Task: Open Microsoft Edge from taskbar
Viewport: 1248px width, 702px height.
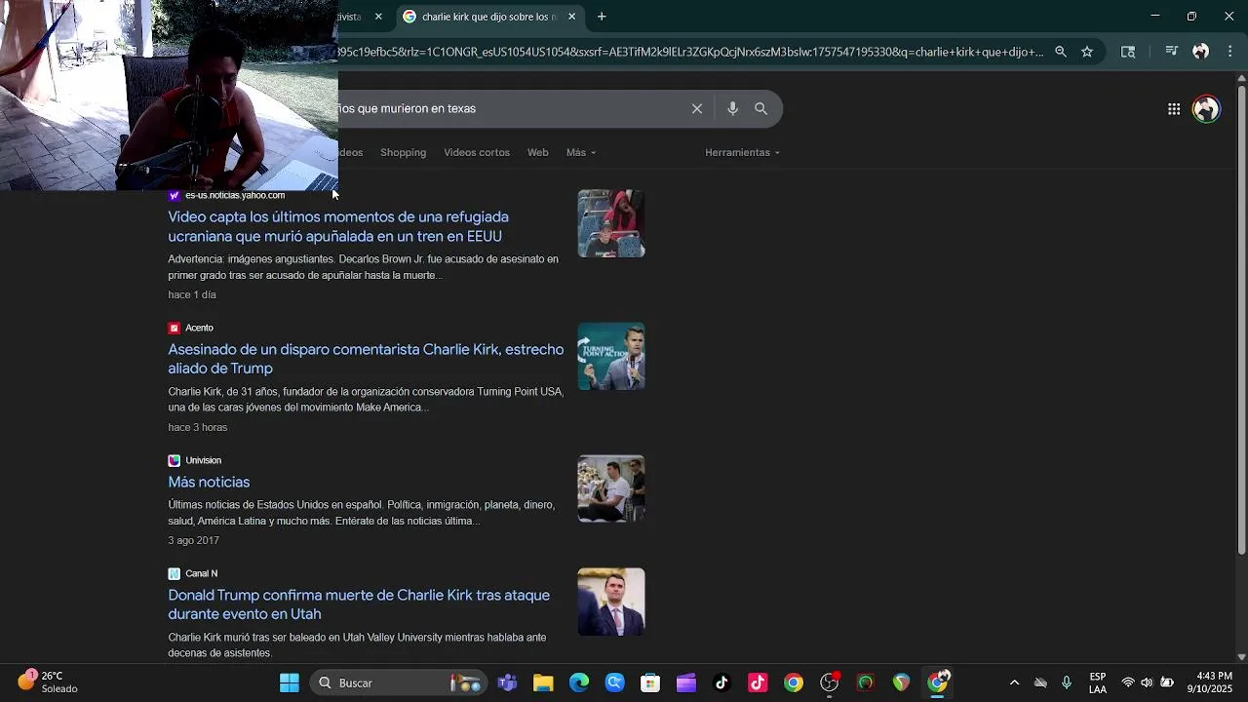Action: 579,682
